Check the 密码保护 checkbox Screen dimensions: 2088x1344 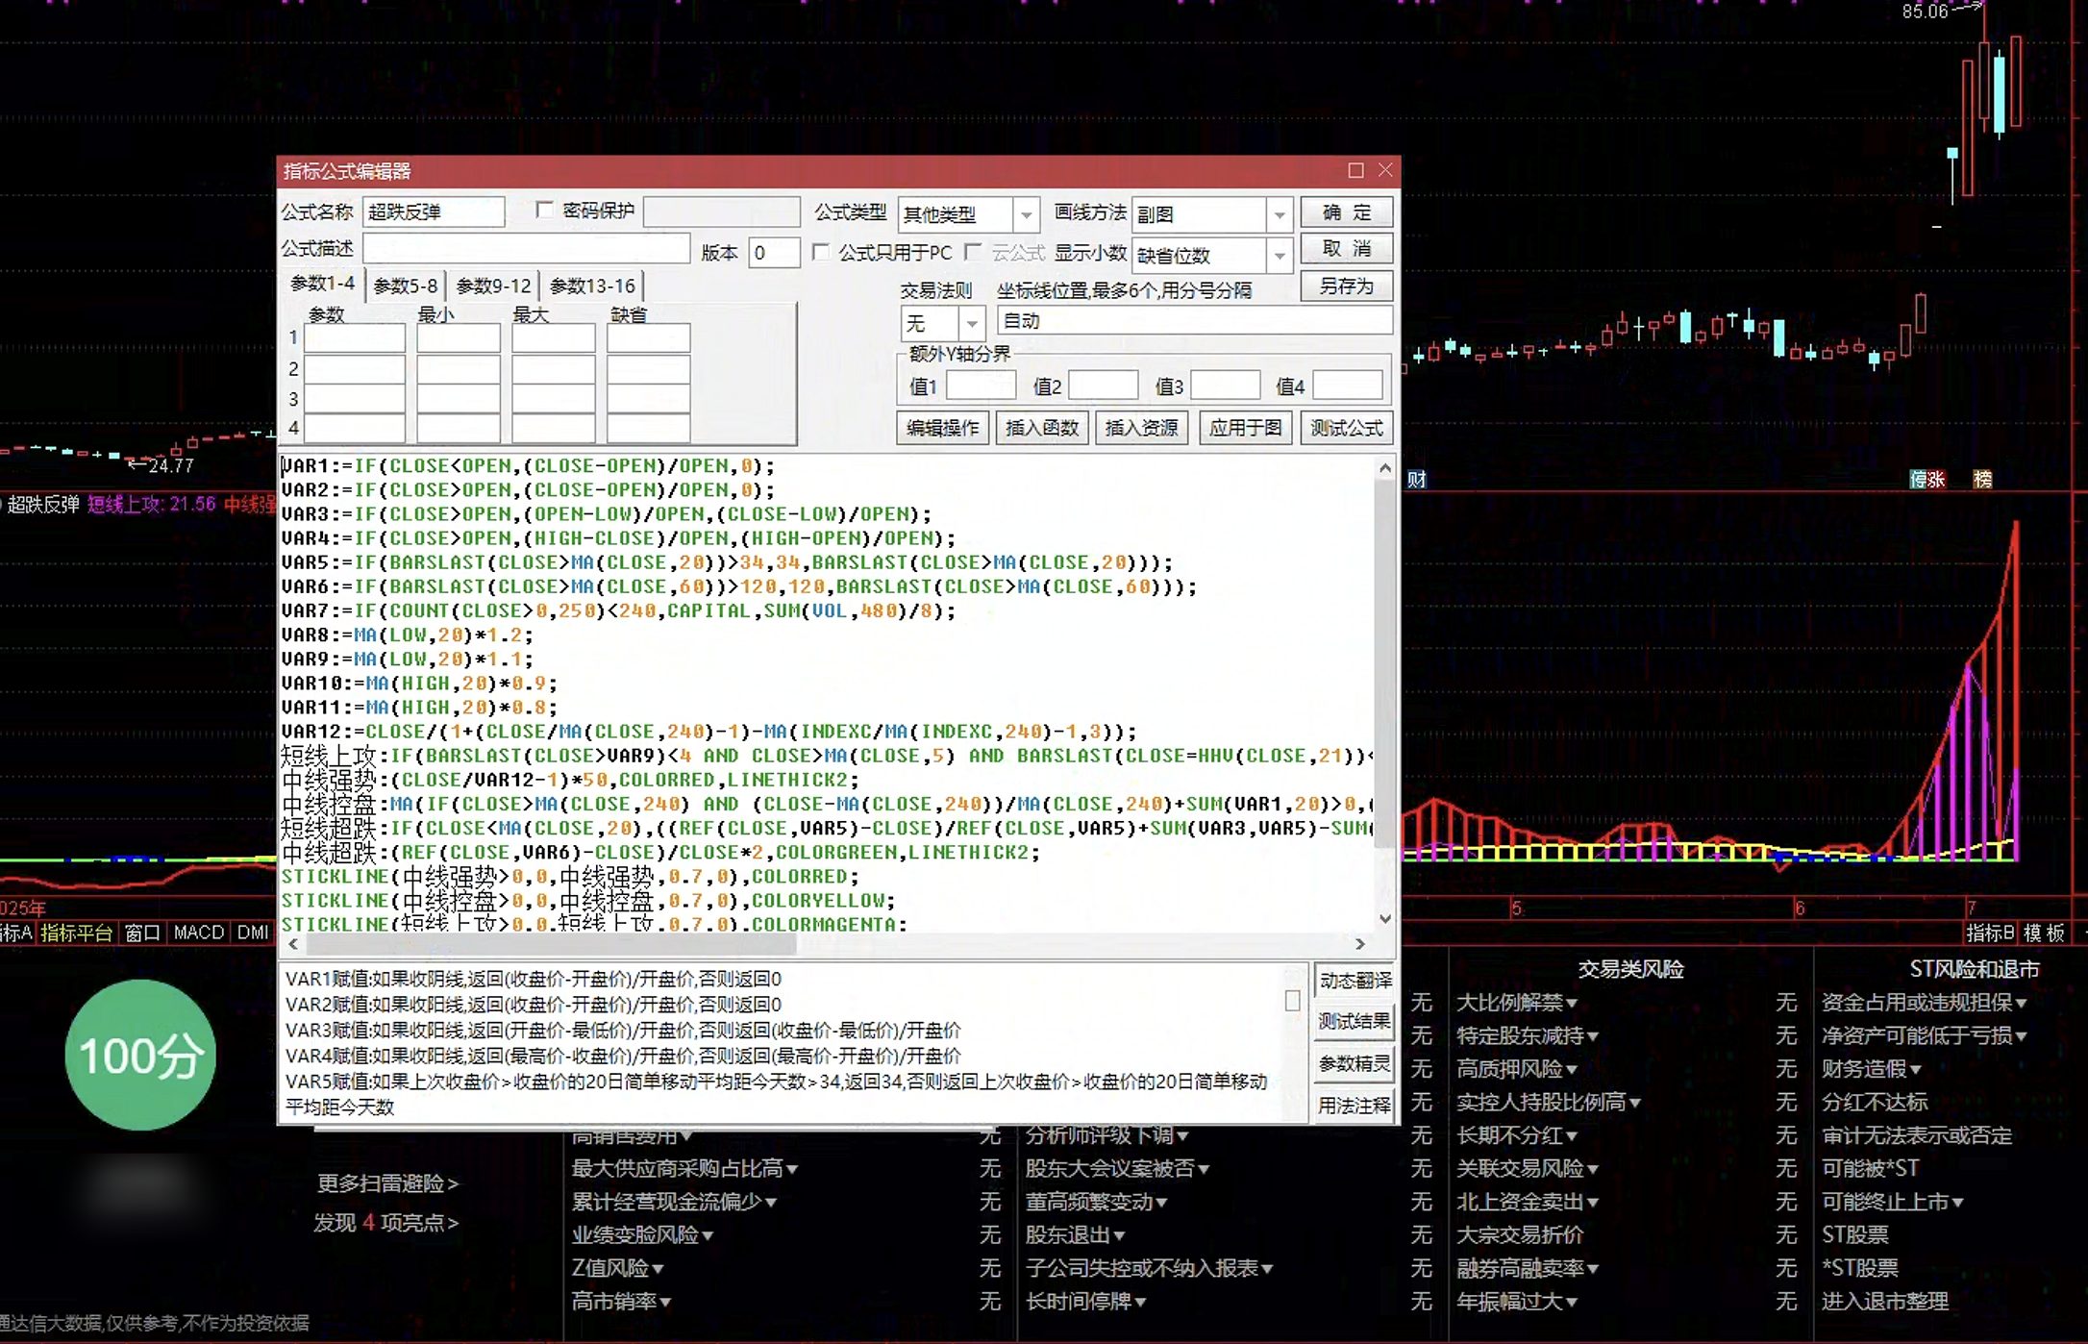tap(544, 211)
